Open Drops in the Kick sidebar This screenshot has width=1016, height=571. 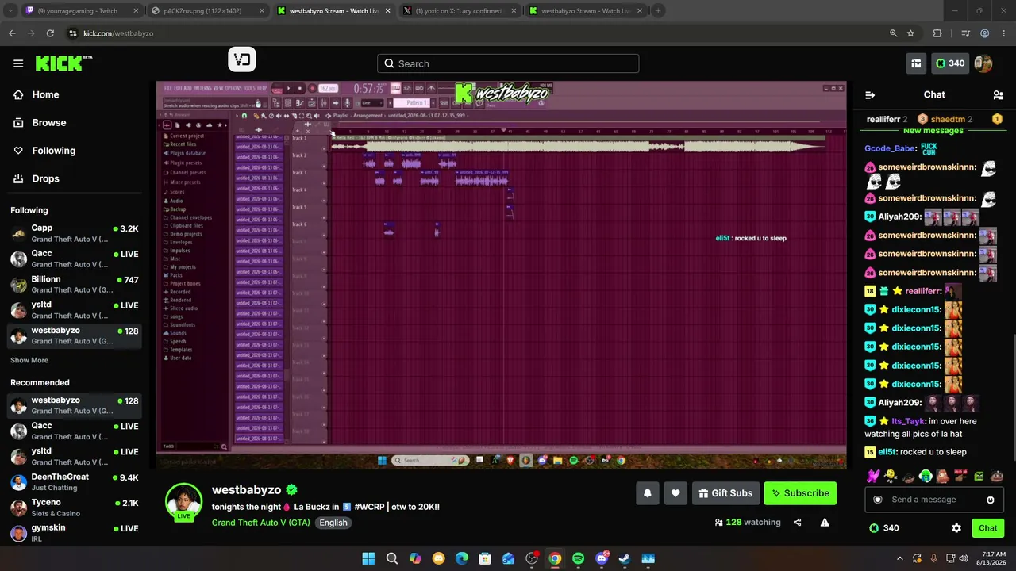(45, 178)
